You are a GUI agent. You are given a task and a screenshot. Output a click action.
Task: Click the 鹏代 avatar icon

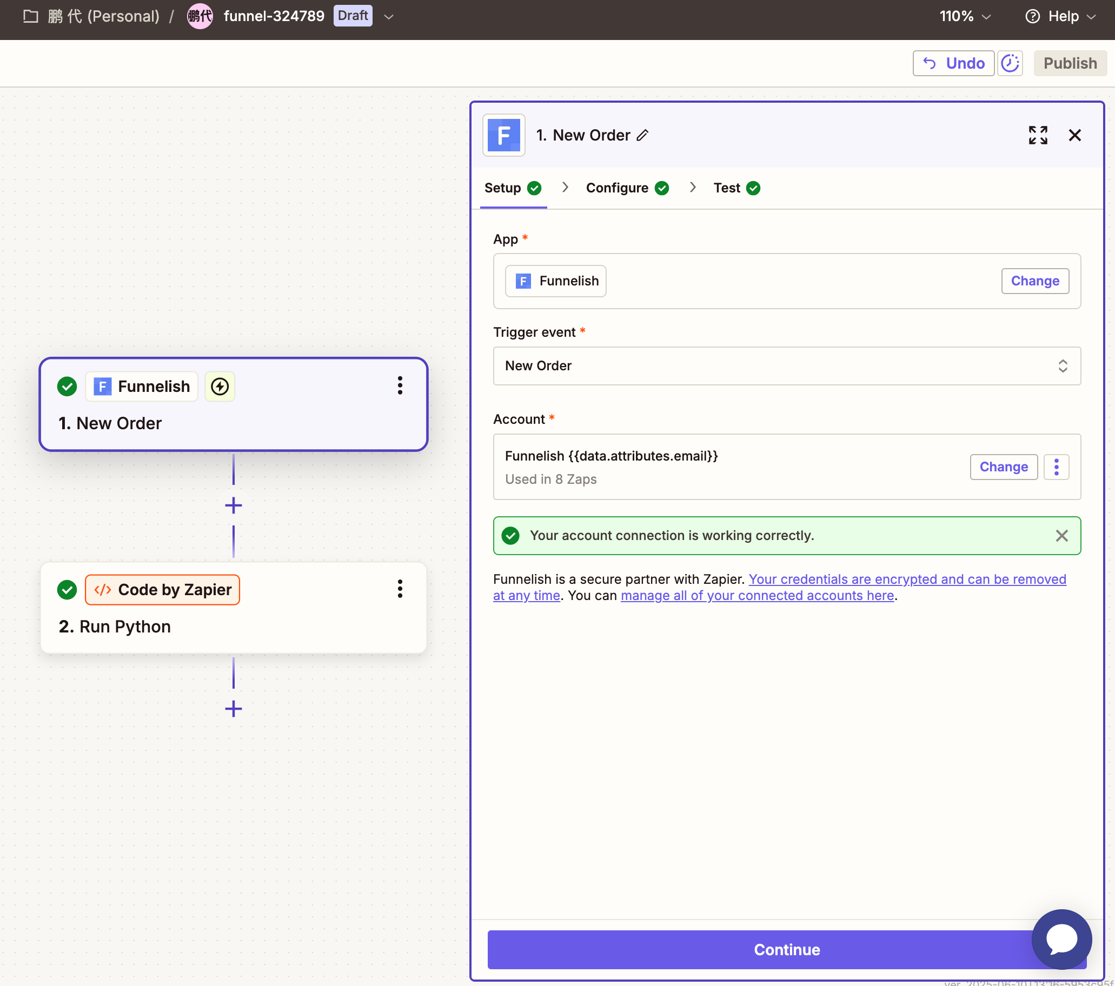click(x=200, y=16)
